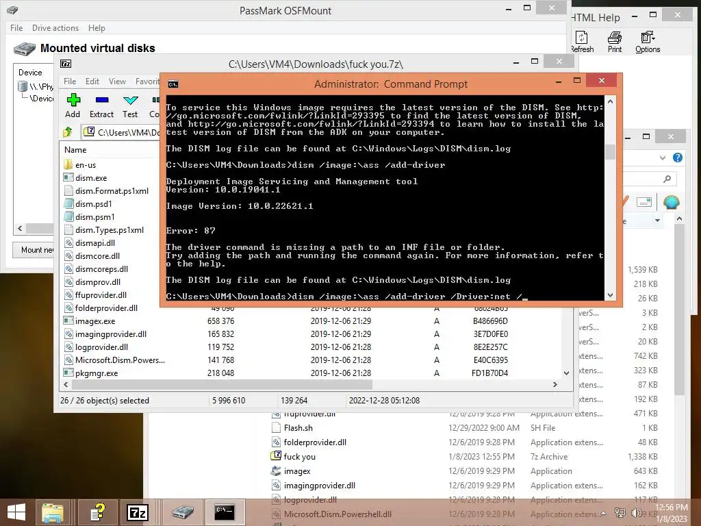Open HTML Help from the taskbar

click(x=97, y=512)
